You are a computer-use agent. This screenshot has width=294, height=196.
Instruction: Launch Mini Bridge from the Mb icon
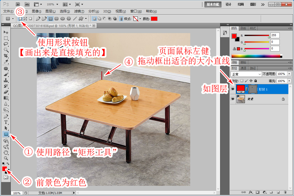coord(27,4)
